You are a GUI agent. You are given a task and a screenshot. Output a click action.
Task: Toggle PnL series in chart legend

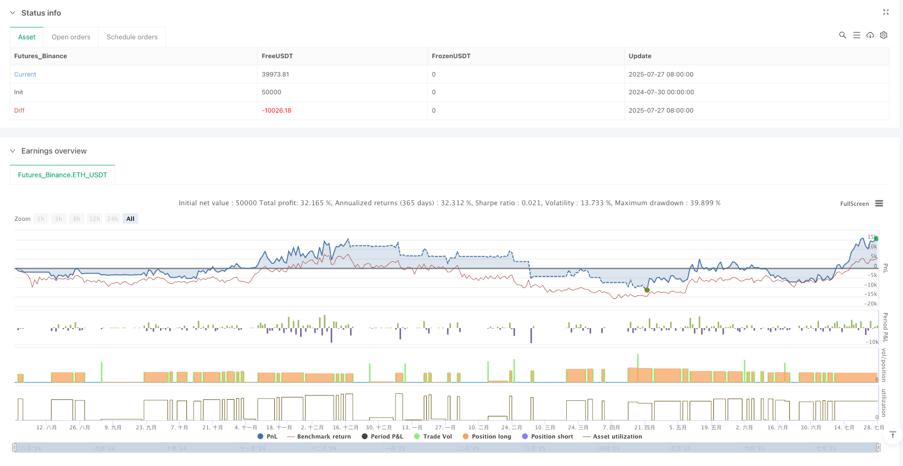pyautogui.click(x=268, y=436)
